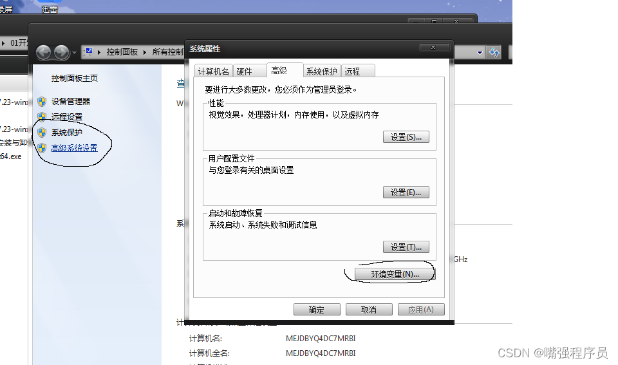Switch to the 远程 tab

(x=357, y=71)
